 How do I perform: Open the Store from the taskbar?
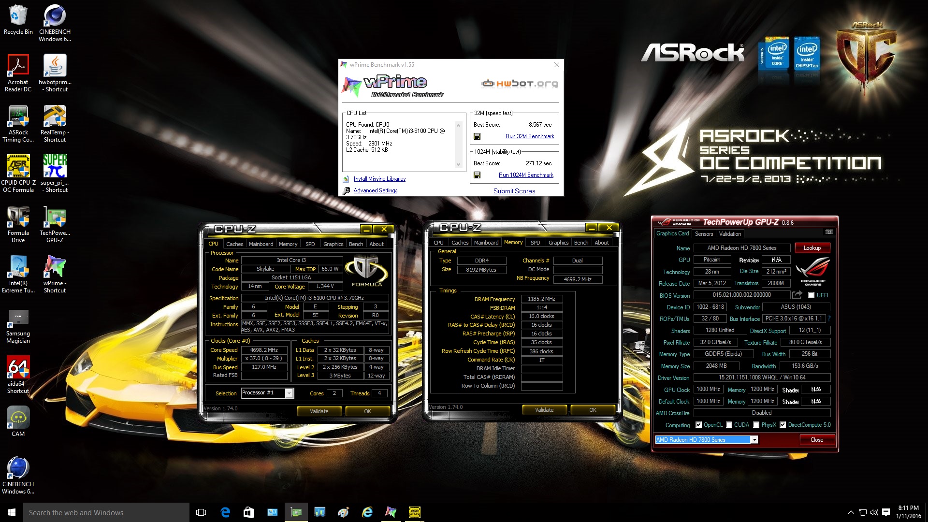point(248,512)
